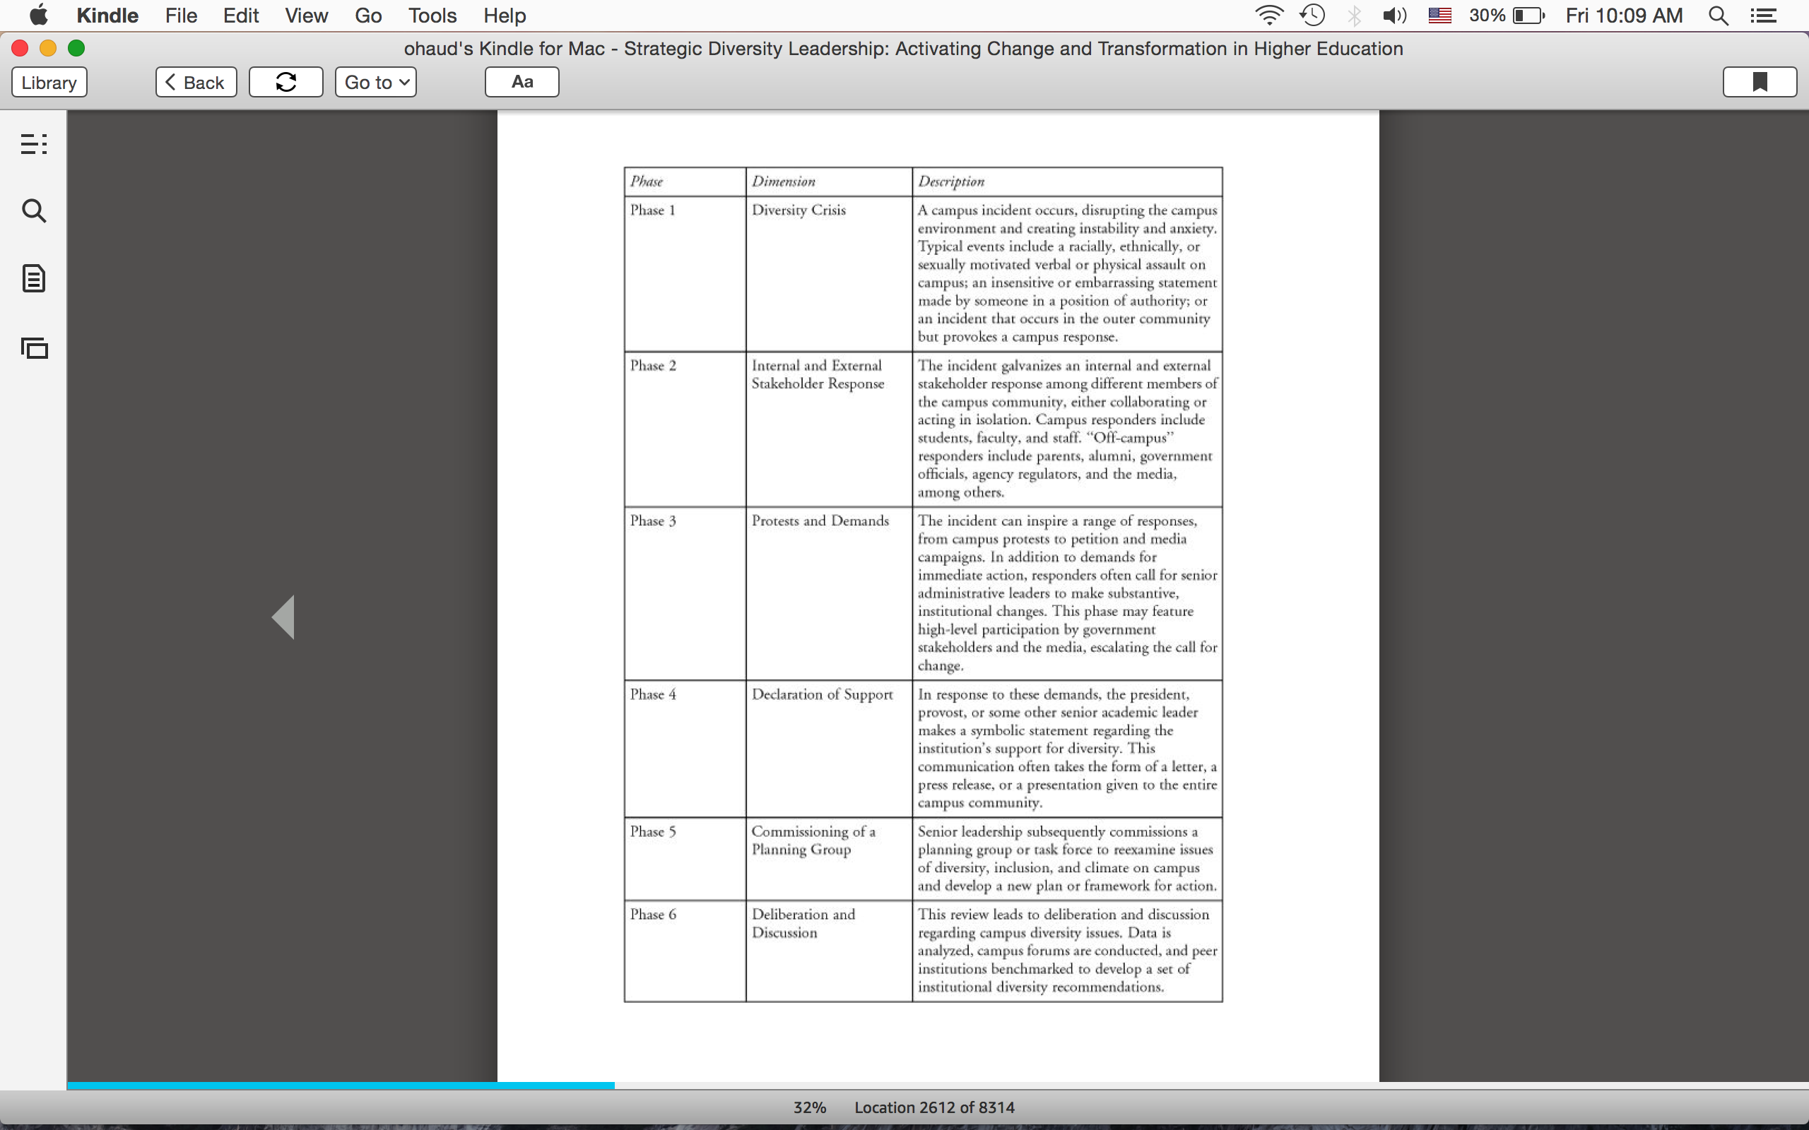Click the Declaration of Support cell
This screenshot has height=1130, width=1809.
[829, 748]
